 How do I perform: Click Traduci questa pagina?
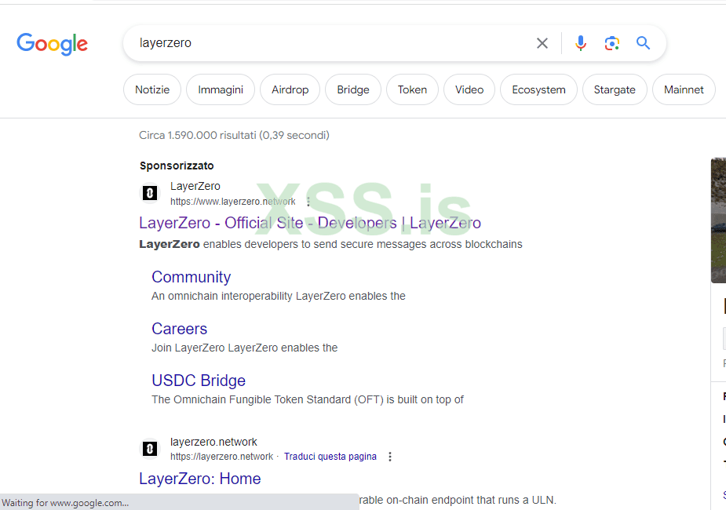330,456
